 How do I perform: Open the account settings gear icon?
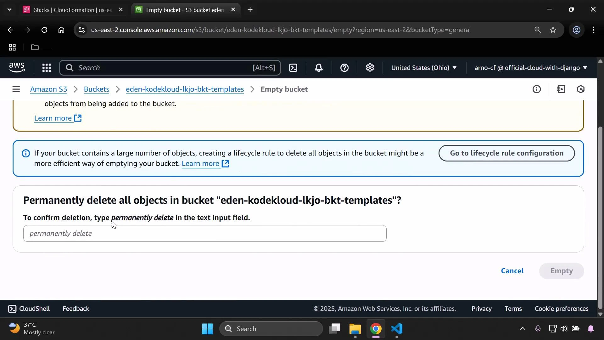point(370,68)
